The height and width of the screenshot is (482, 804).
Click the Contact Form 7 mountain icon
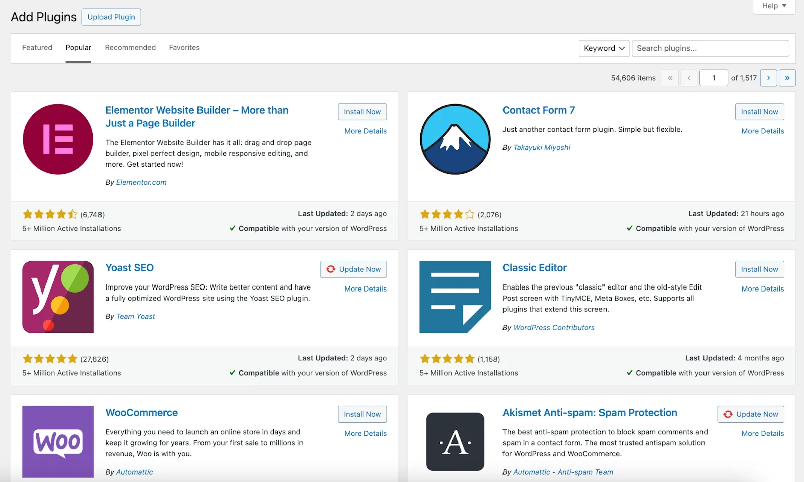tap(455, 139)
